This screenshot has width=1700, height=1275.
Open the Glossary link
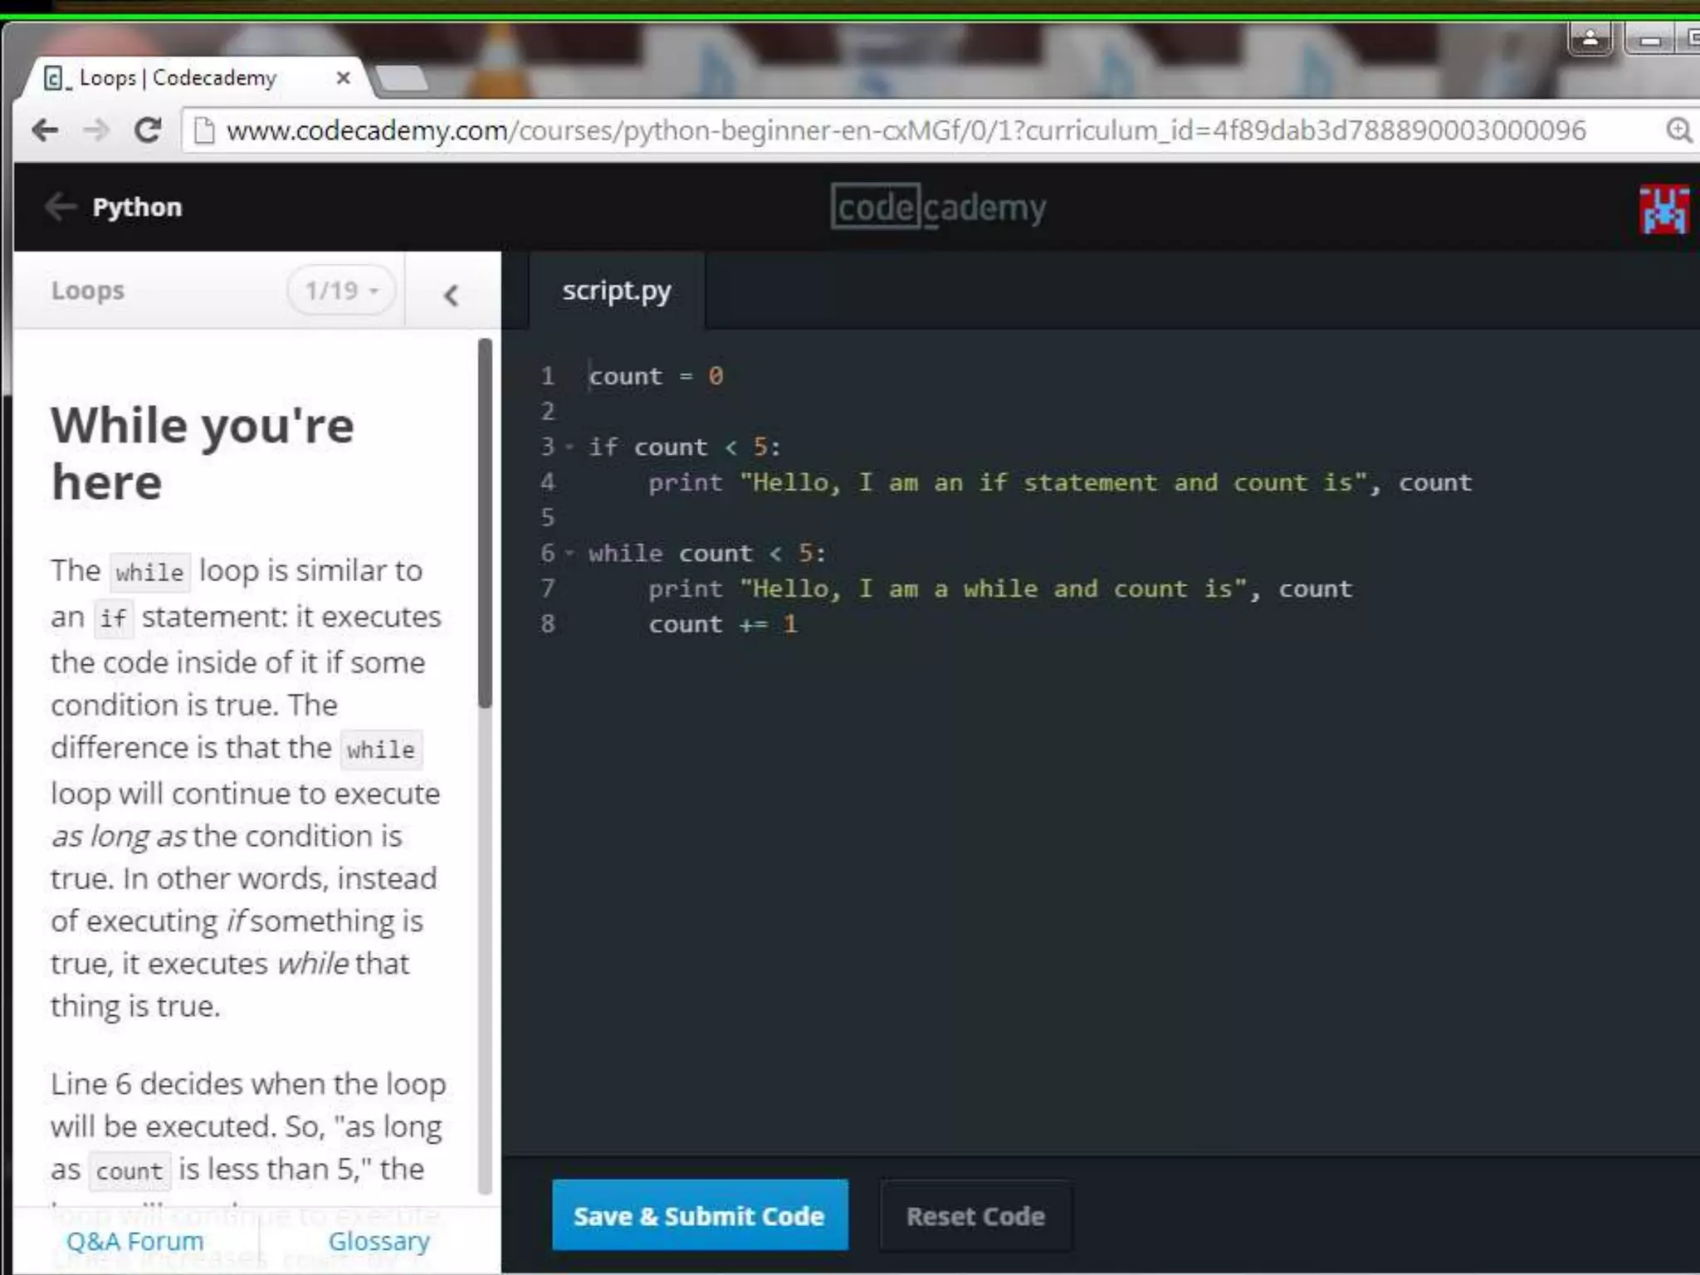379,1241
